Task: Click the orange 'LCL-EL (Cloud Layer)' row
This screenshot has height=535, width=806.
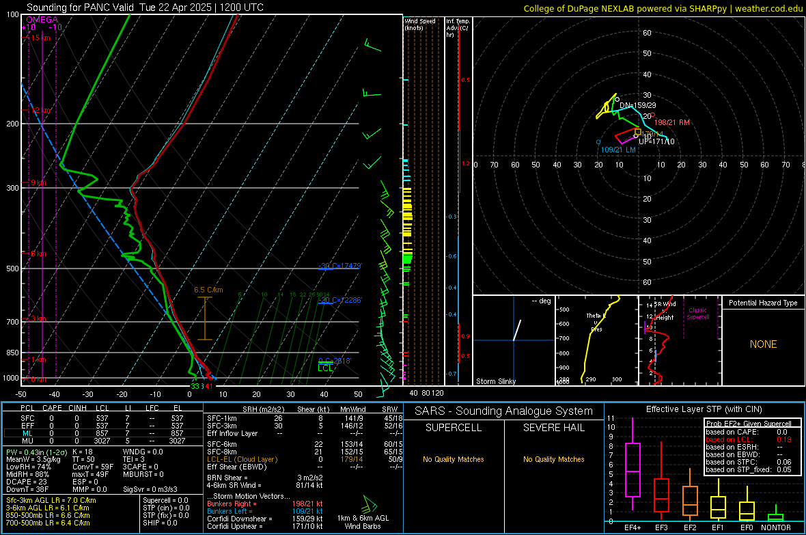Action: [x=305, y=459]
